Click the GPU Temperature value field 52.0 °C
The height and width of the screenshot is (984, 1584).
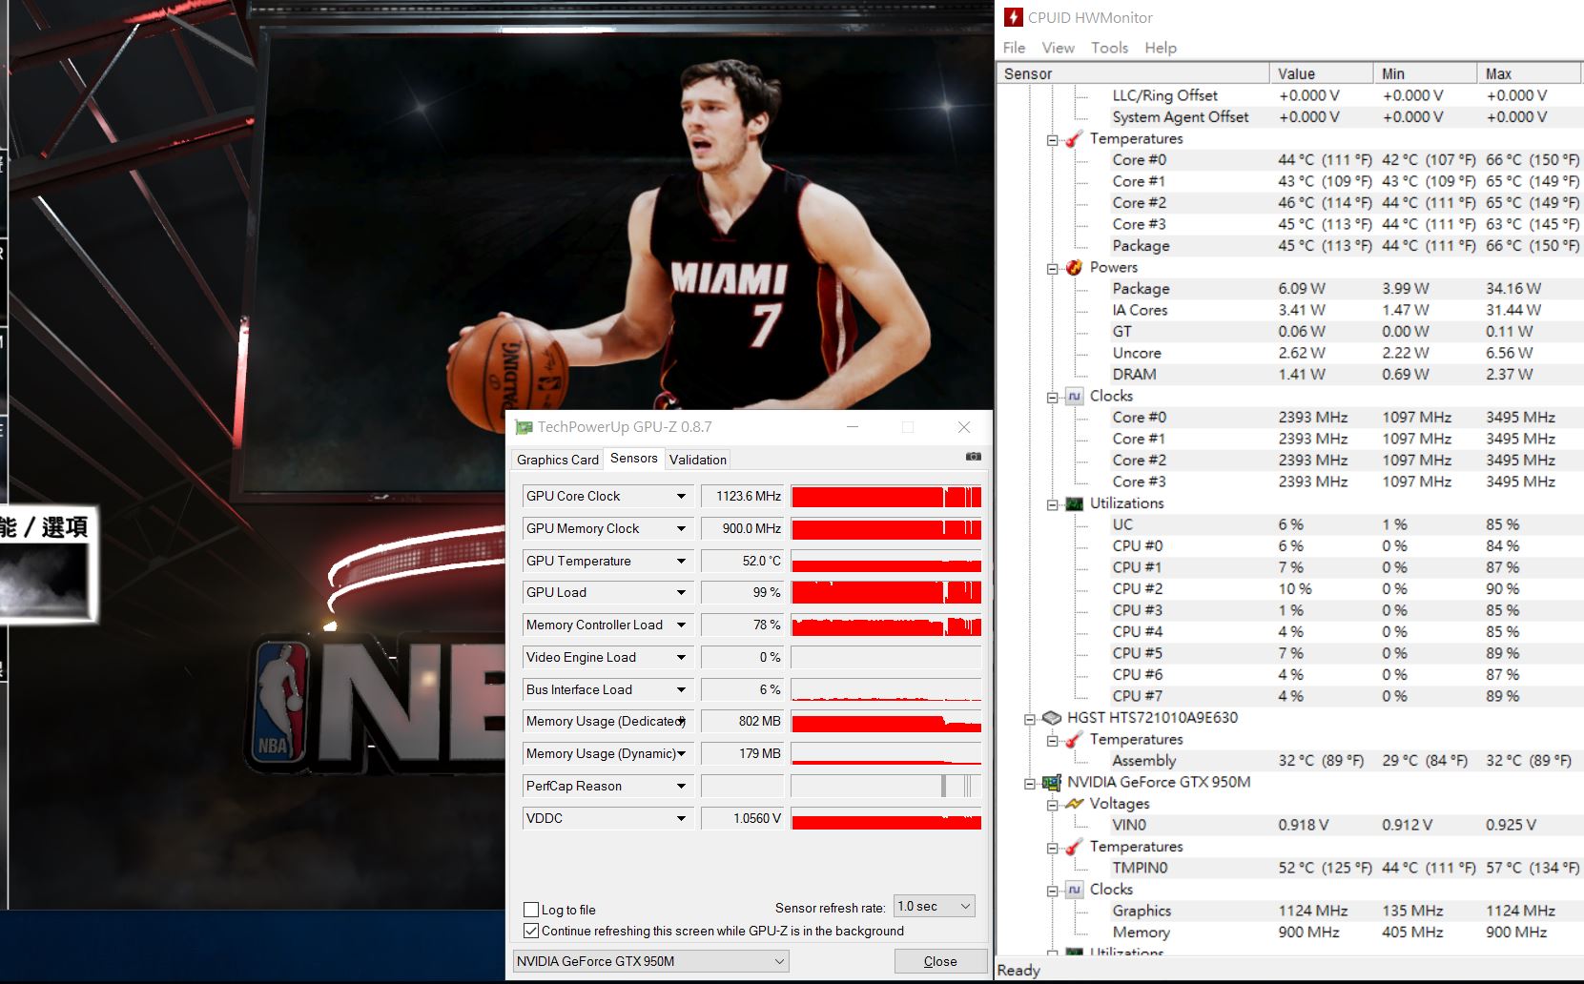(742, 561)
